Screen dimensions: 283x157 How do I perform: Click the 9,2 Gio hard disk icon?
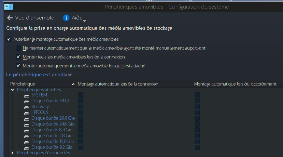pos(27,147)
